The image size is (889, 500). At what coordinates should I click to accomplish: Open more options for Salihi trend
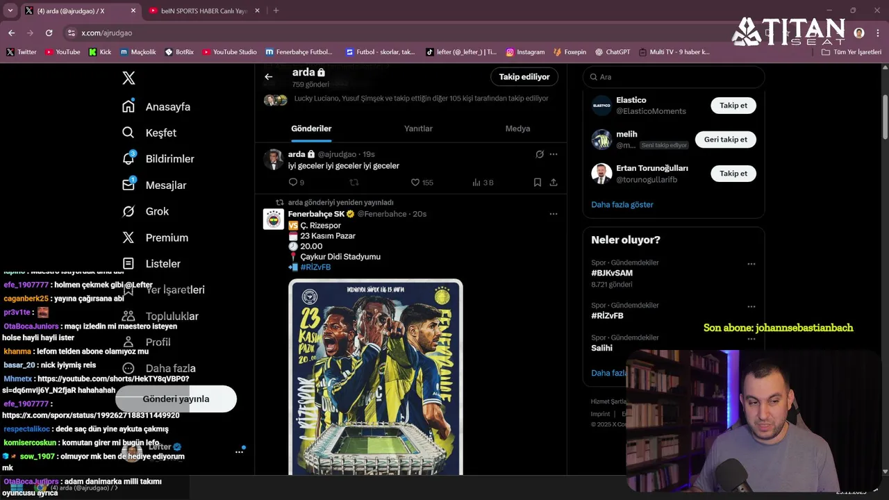coord(751,339)
